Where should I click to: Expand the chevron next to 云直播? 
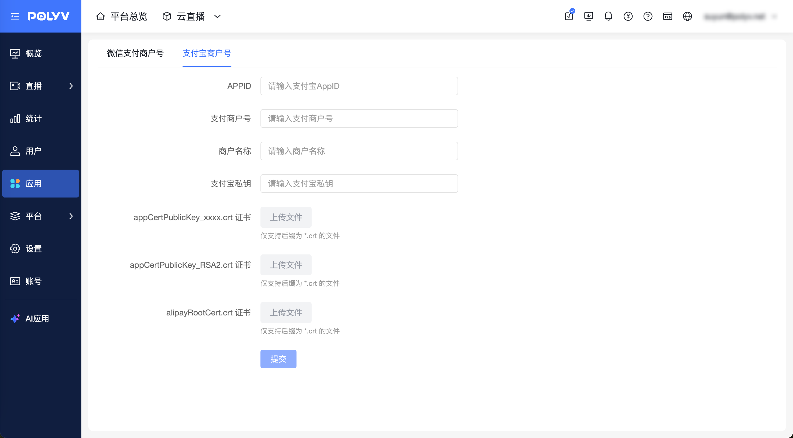(x=217, y=17)
